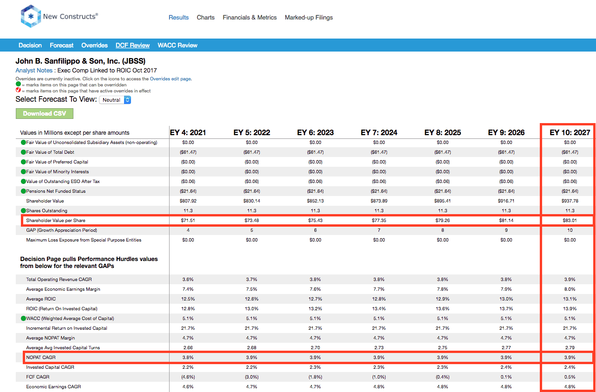Click green override dot for Outstanding ESO After Tax
This screenshot has height=392, width=596.
23,182
